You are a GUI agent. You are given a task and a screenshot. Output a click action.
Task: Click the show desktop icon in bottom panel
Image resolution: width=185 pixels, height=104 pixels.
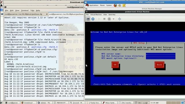click(1, 103)
